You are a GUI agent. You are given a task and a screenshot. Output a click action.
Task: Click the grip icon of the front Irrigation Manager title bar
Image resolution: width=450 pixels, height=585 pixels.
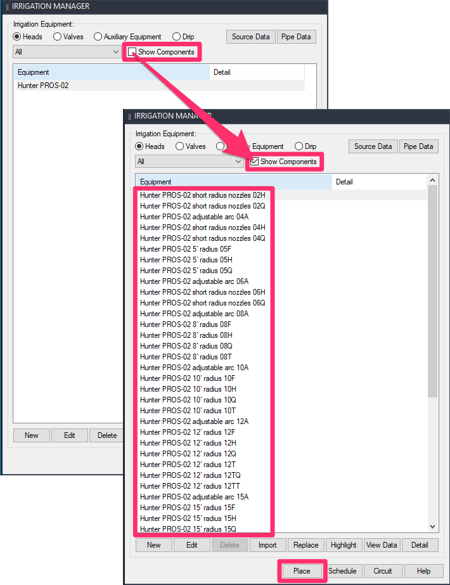129,117
